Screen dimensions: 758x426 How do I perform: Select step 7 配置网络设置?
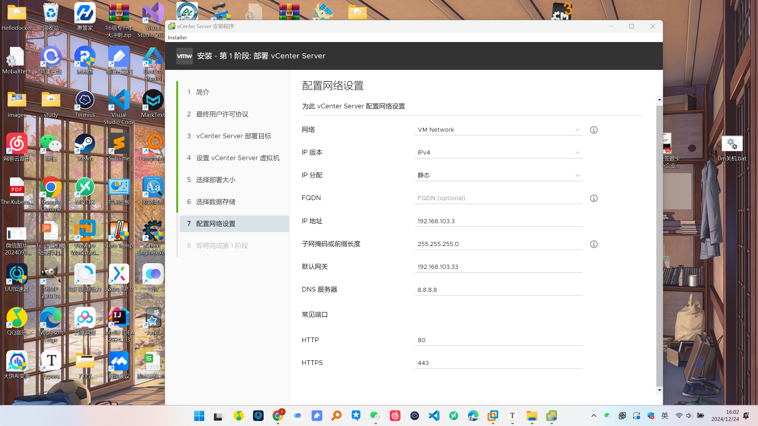click(x=234, y=224)
